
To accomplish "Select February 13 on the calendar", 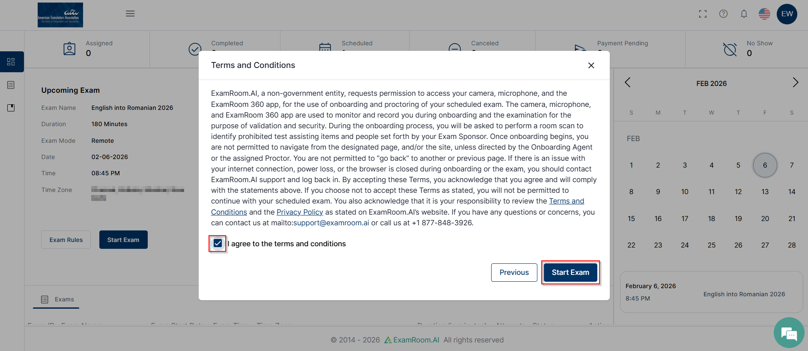I will click(765, 192).
